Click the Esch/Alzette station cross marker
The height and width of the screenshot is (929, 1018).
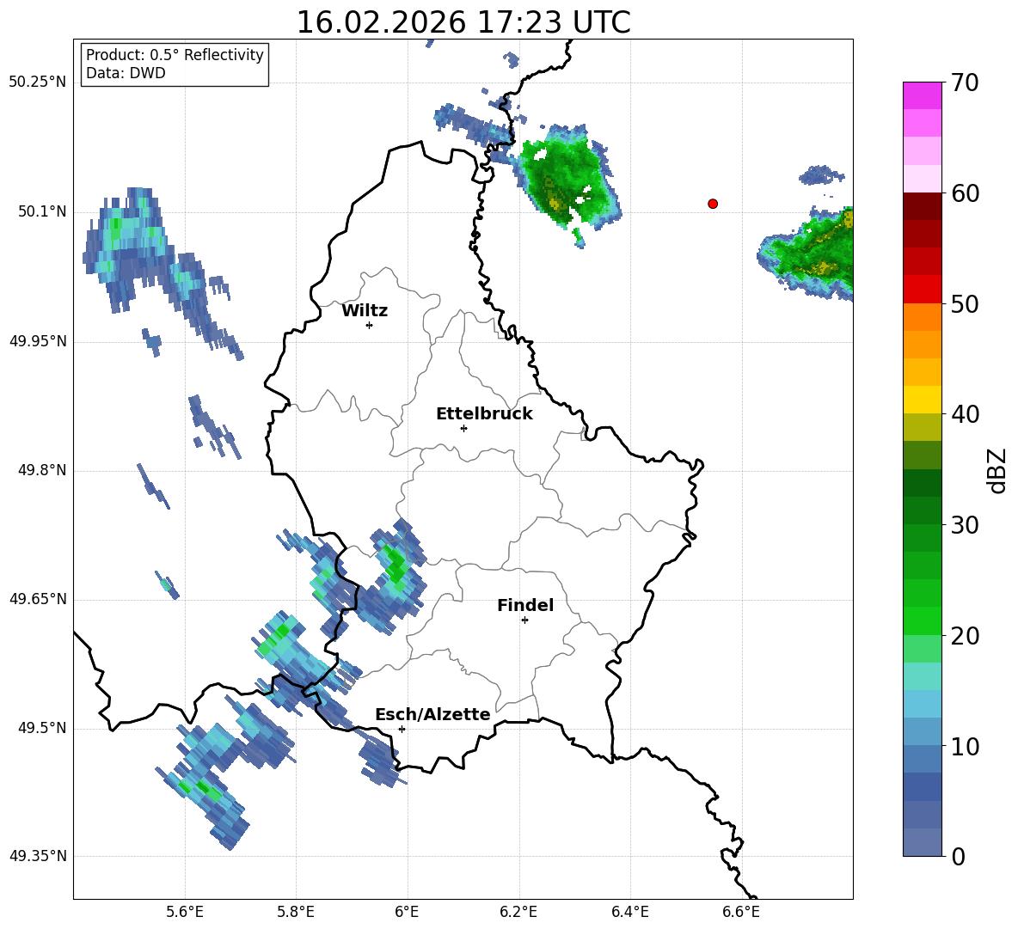[x=402, y=729]
